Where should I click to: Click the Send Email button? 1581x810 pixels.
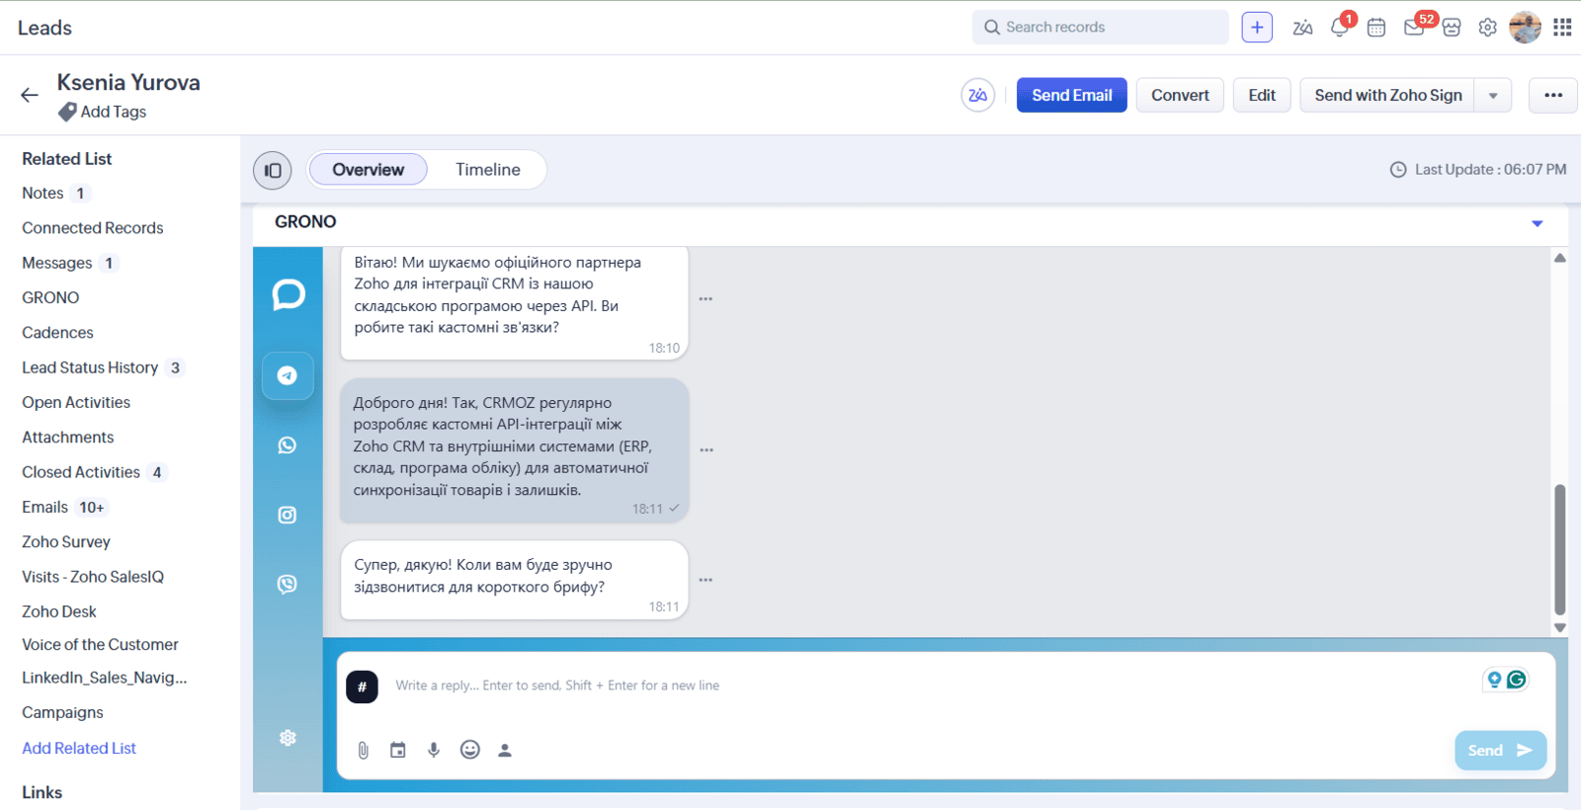tap(1072, 95)
